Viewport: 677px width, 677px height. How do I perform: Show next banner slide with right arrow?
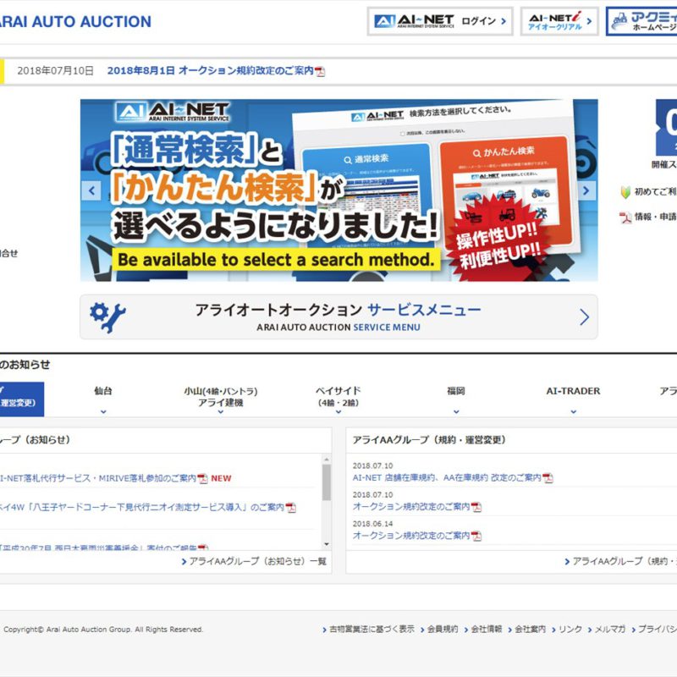[586, 190]
